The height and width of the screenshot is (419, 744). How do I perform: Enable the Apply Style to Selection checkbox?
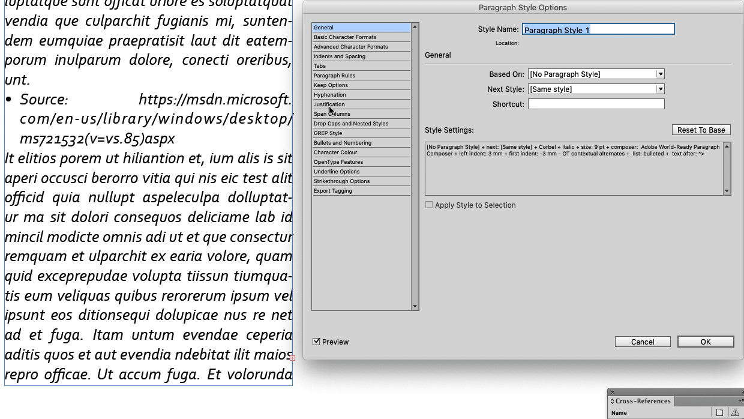pyautogui.click(x=430, y=205)
